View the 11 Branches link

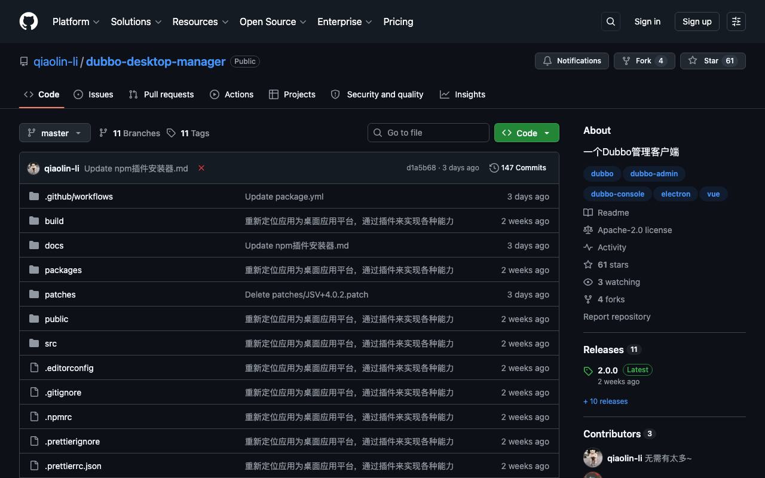[130, 133]
